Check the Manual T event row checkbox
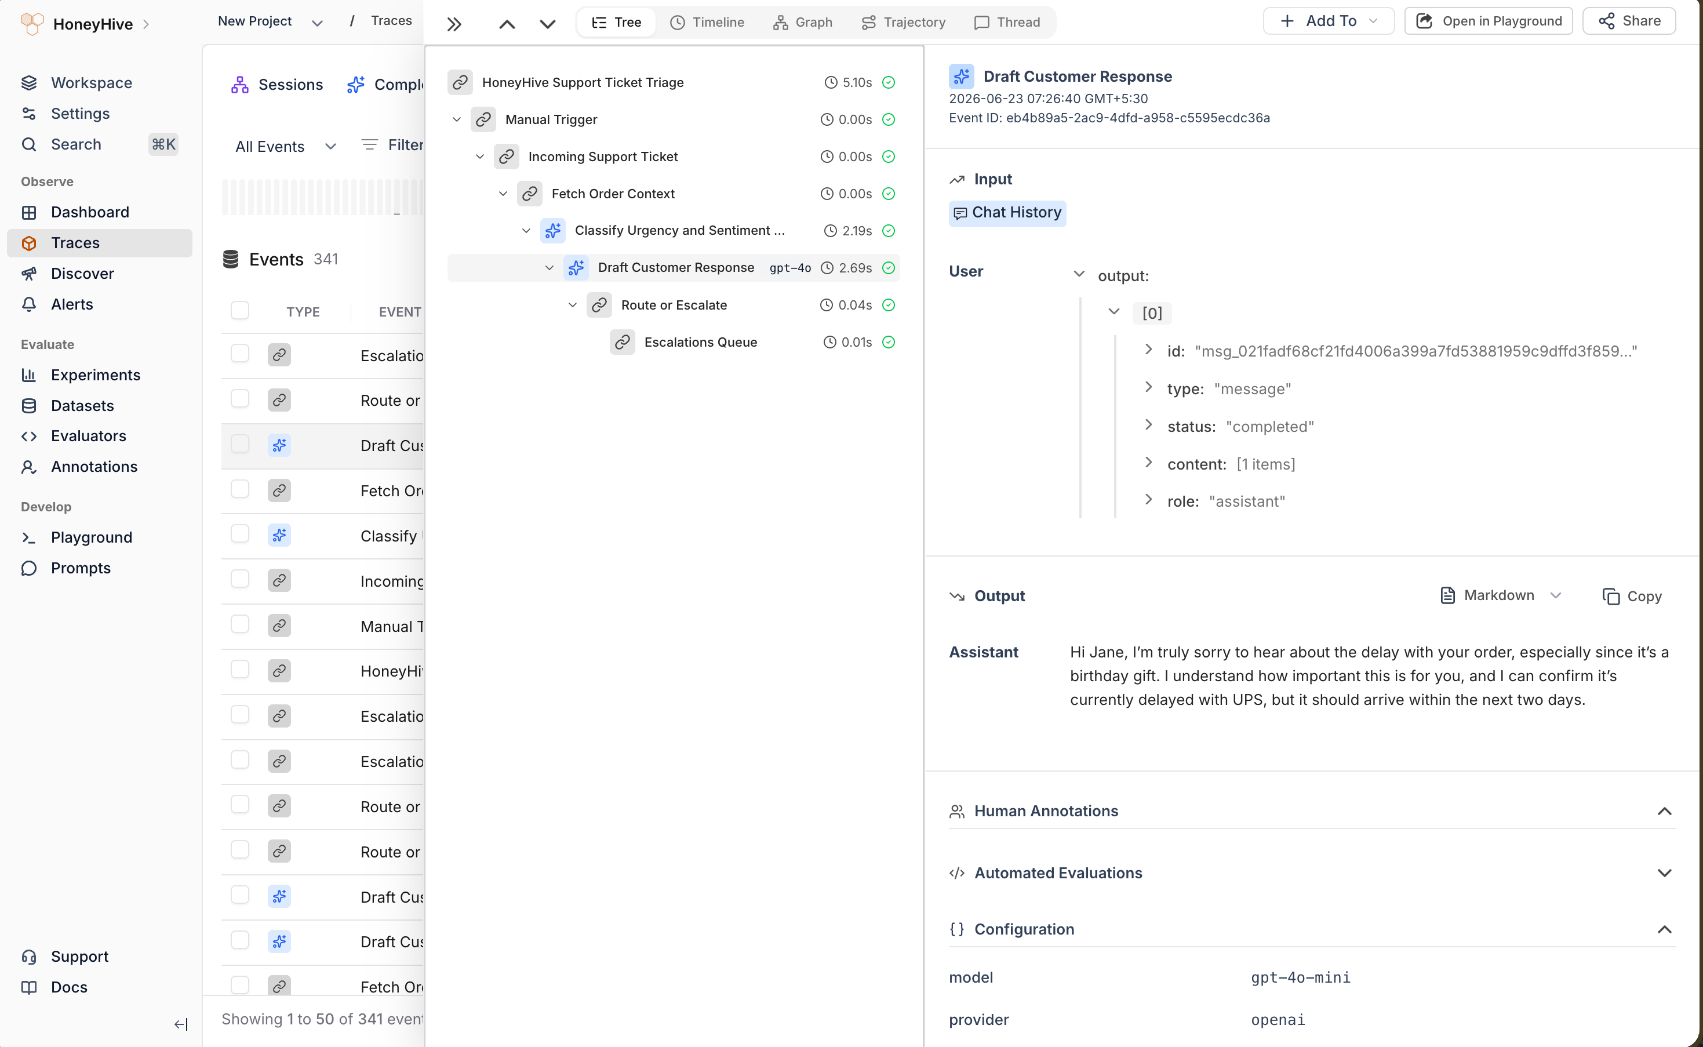1703x1047 pixels. (x=239, y=624)
